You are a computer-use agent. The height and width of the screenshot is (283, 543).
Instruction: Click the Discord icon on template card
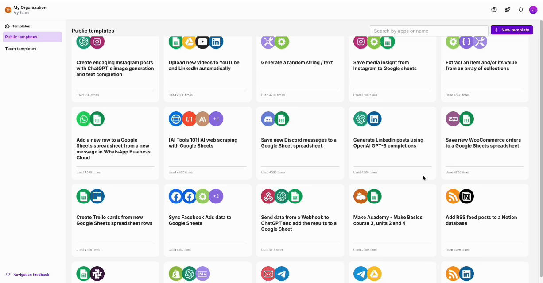[268, 119]
